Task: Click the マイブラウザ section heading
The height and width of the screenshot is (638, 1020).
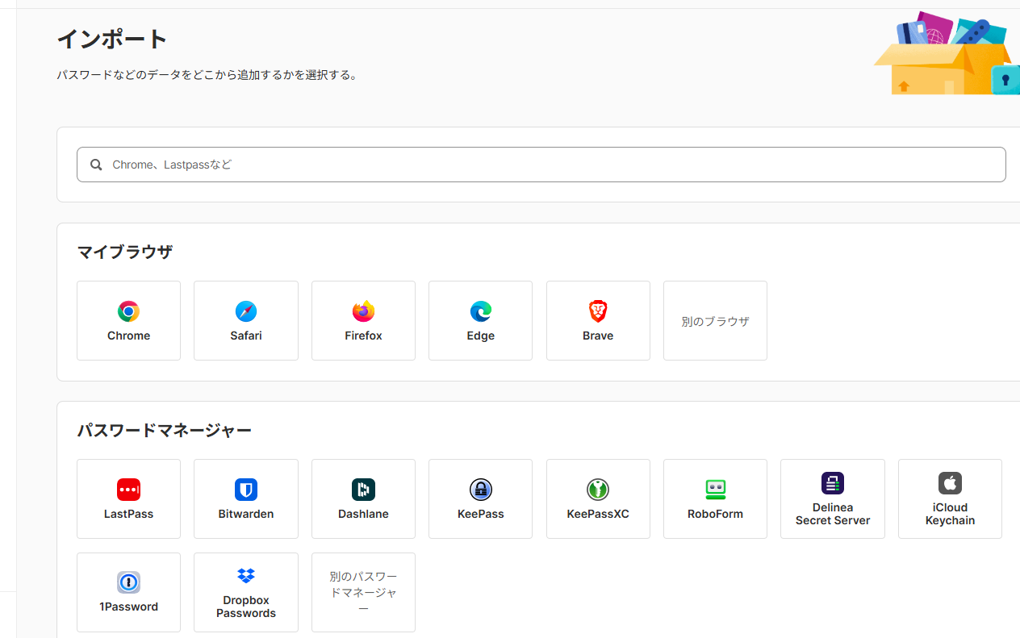Action: [125, 252]
